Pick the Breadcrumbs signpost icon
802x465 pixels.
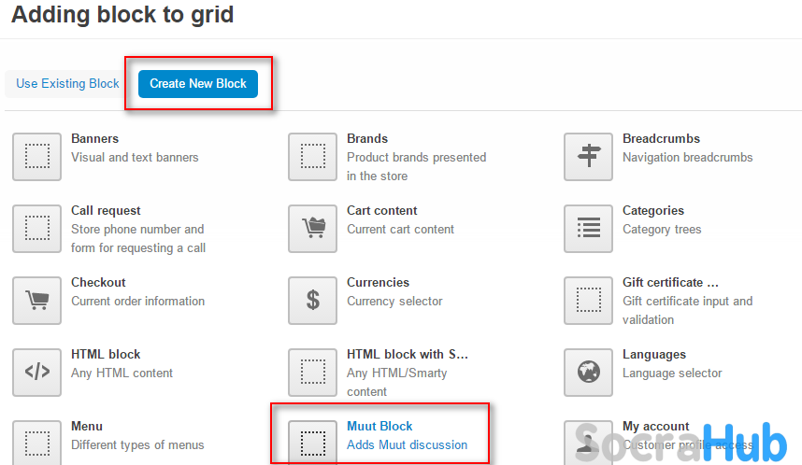point(588,157)
